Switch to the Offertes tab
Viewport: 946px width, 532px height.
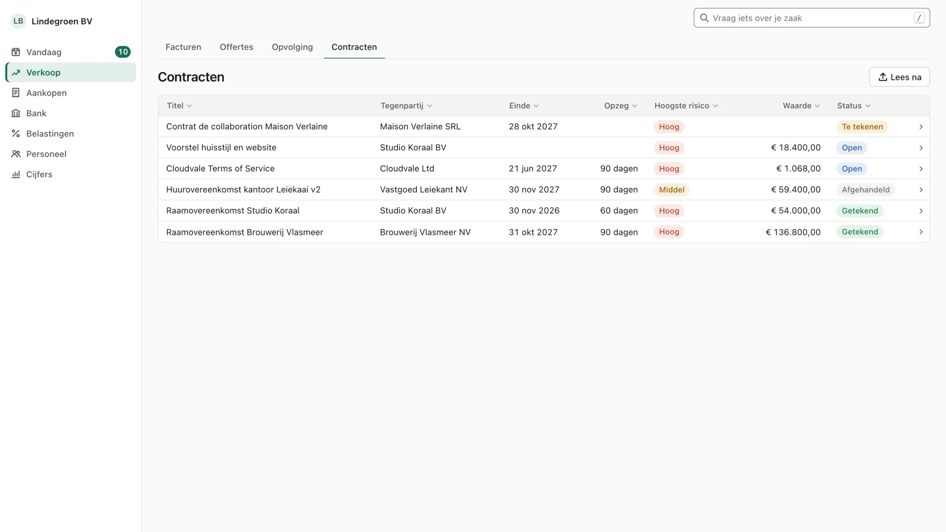click(x=236, y=47)
